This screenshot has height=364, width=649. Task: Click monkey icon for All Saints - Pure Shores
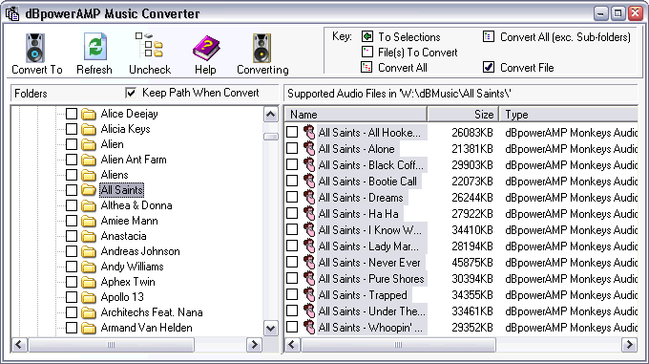[309, 278]
